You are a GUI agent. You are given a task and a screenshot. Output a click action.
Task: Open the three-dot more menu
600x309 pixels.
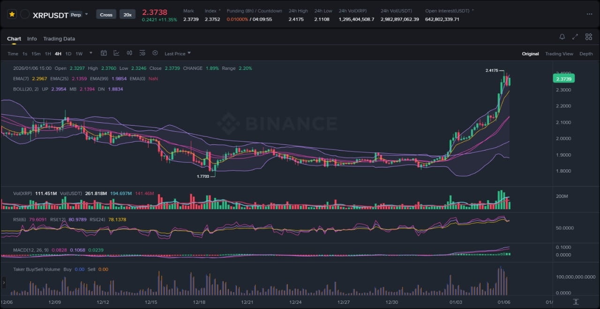(589, 14)
